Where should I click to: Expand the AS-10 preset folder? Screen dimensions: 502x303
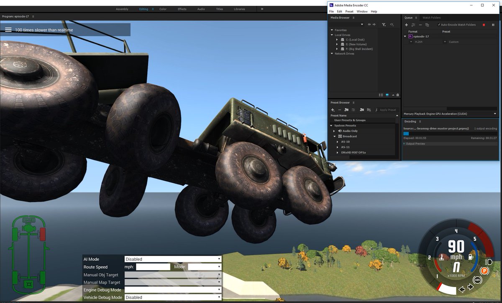(x=338, y=142)
